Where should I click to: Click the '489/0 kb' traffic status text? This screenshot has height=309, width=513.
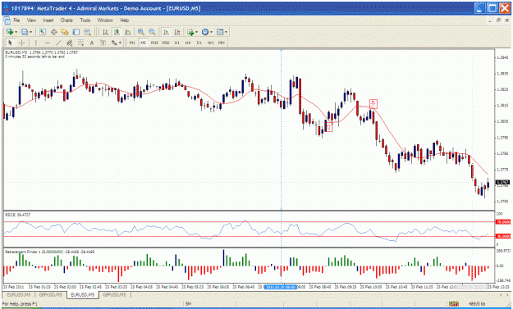[476, 304]
